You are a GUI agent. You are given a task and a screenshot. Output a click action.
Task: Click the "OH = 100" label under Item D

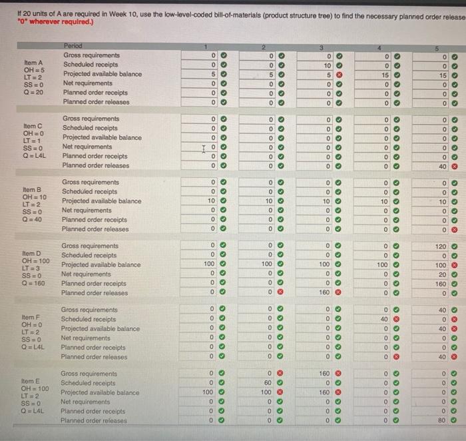point(36,261)
